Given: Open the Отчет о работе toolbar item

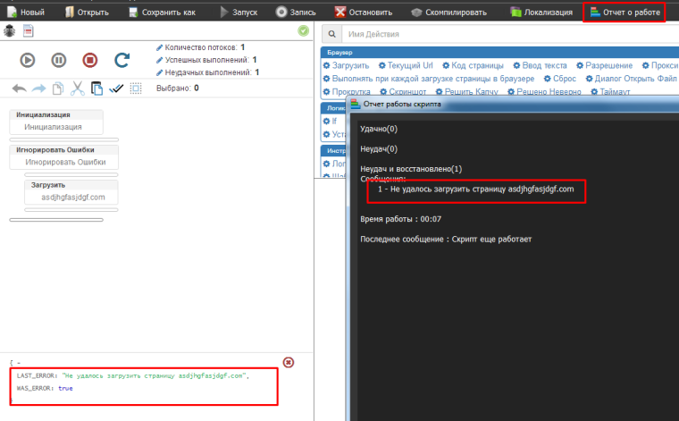Looking at the screenshot, I should click(624, 13).
